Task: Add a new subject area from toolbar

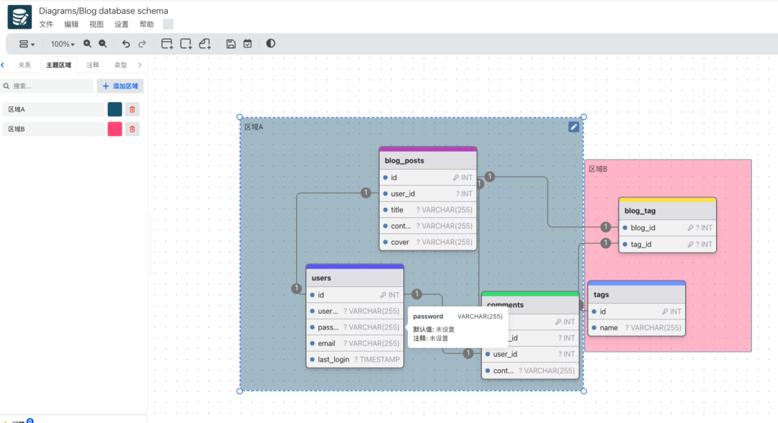Action: click(186, 44)
